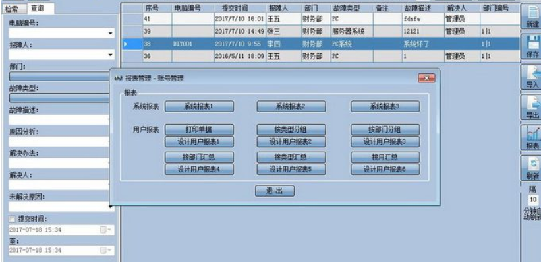Click the 按月汇总 button
This screenshot has height=262, width=541.
point(385,157)
